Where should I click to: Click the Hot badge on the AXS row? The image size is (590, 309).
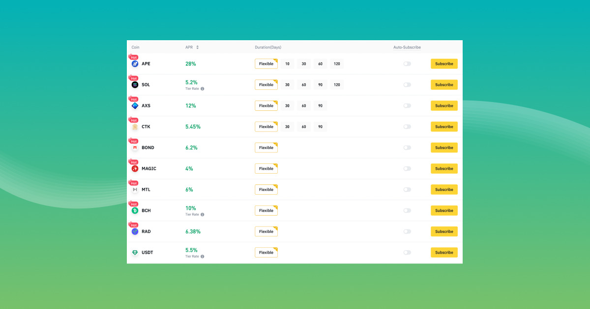pos(133,99)
